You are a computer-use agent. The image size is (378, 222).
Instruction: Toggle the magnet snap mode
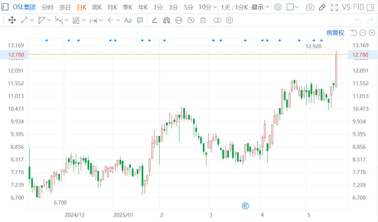pyautogui.click(x=167, y=20)
